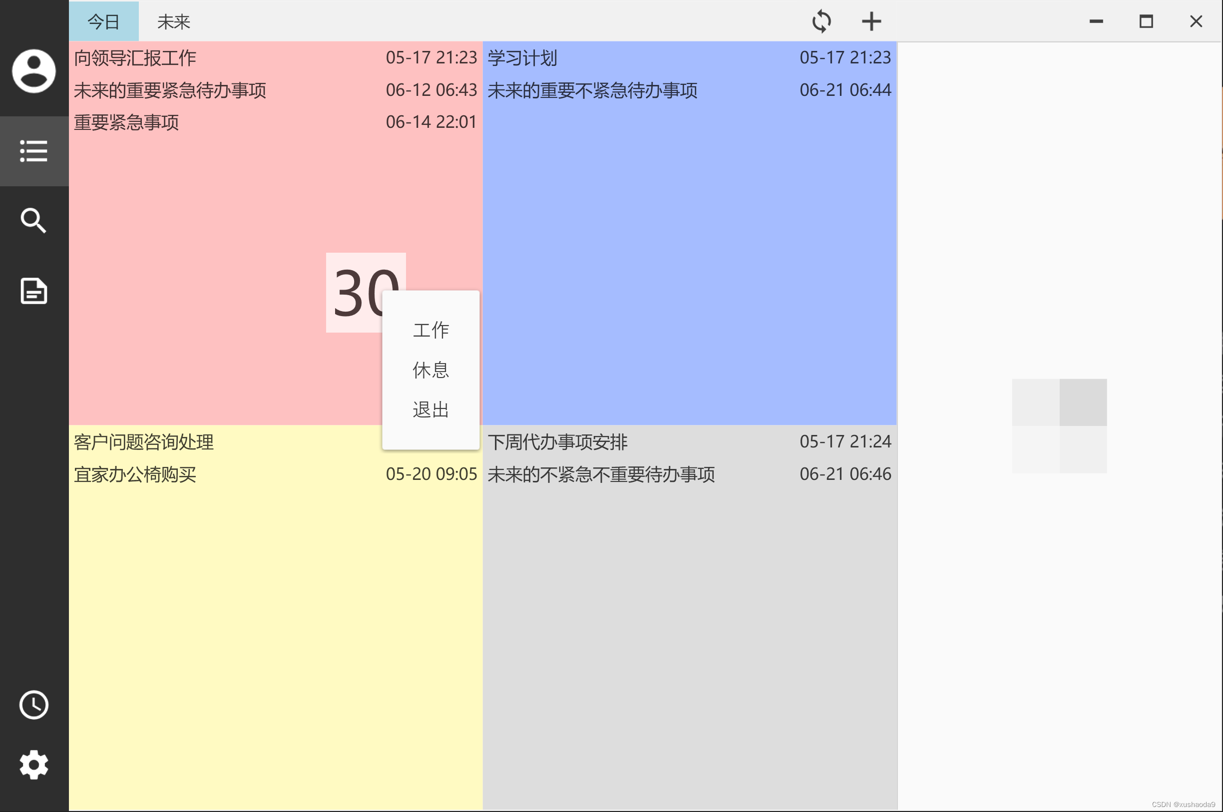Click the sync refresh icon
The image size is (1223, 812).
click(821, 21)
